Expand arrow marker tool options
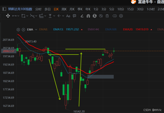Image resolution: width=164 pixels, height=113 pixels. click(63, 16)
